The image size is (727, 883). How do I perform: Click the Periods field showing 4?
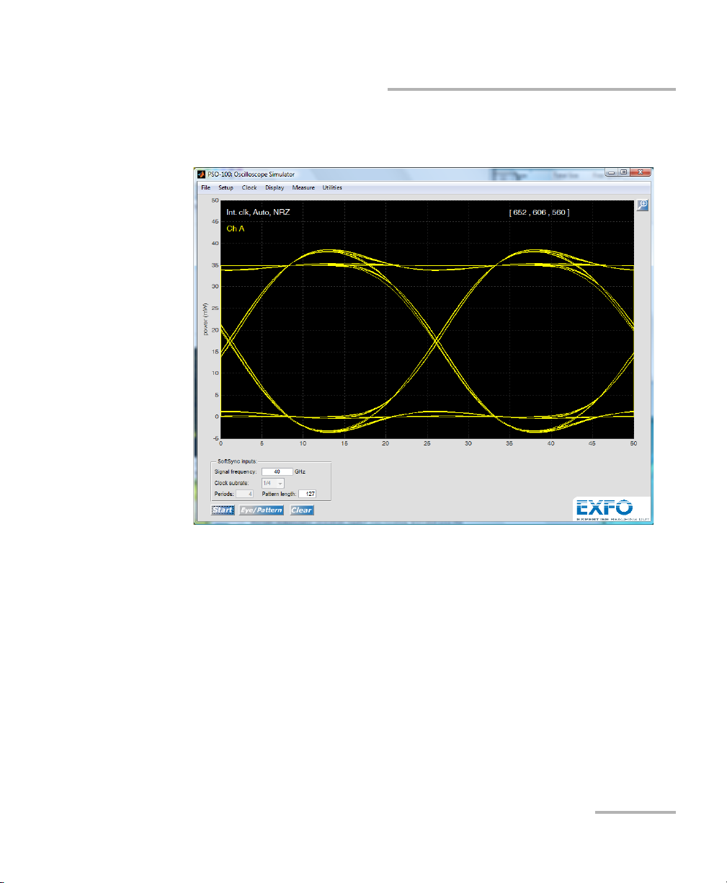pyautogui.click(x=246, y=494)
